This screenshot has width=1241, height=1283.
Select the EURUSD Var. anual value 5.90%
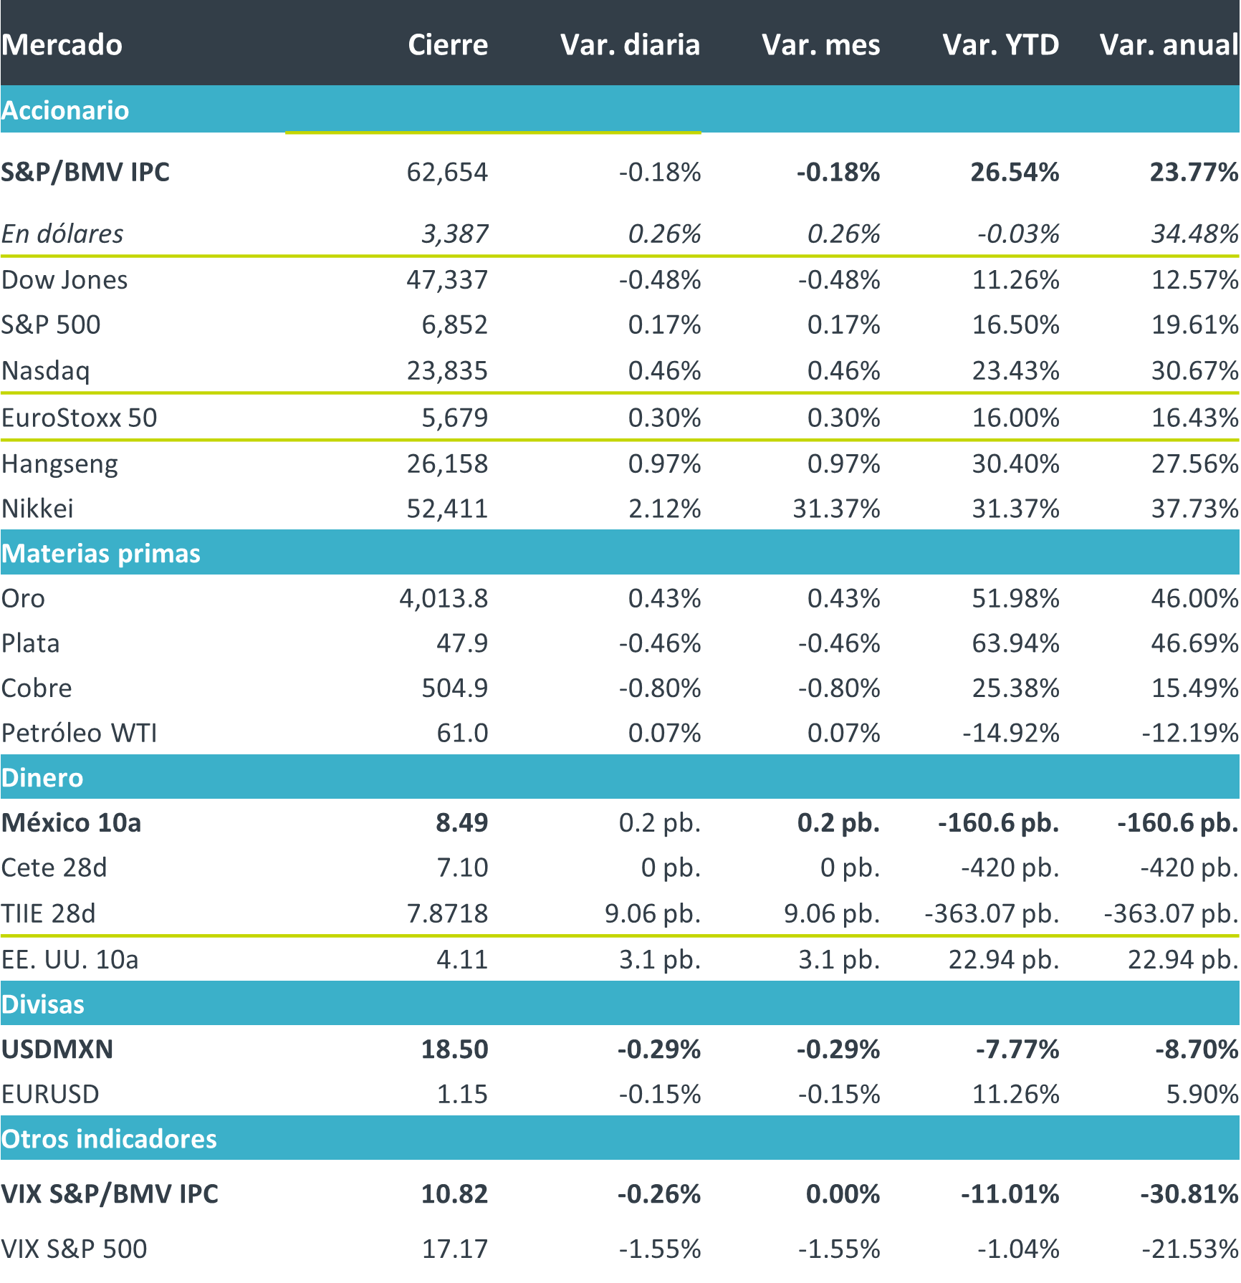tap(1202, 1094)
